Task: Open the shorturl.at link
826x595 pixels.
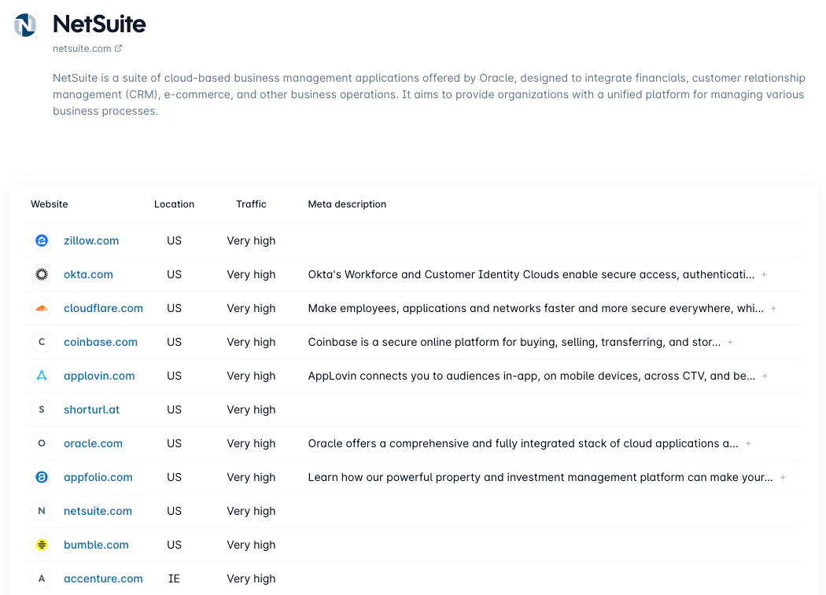Action: [x=92, y=410]
